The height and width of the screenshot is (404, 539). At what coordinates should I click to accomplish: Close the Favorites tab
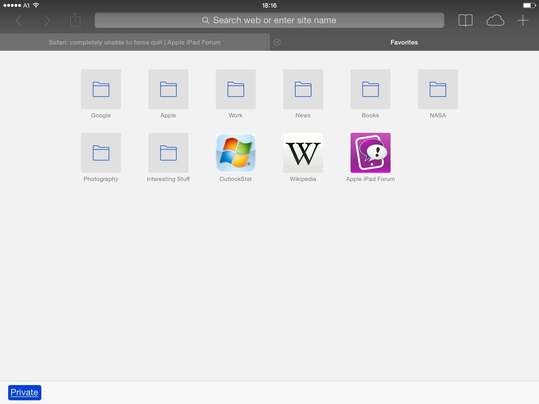coord(277,42)
